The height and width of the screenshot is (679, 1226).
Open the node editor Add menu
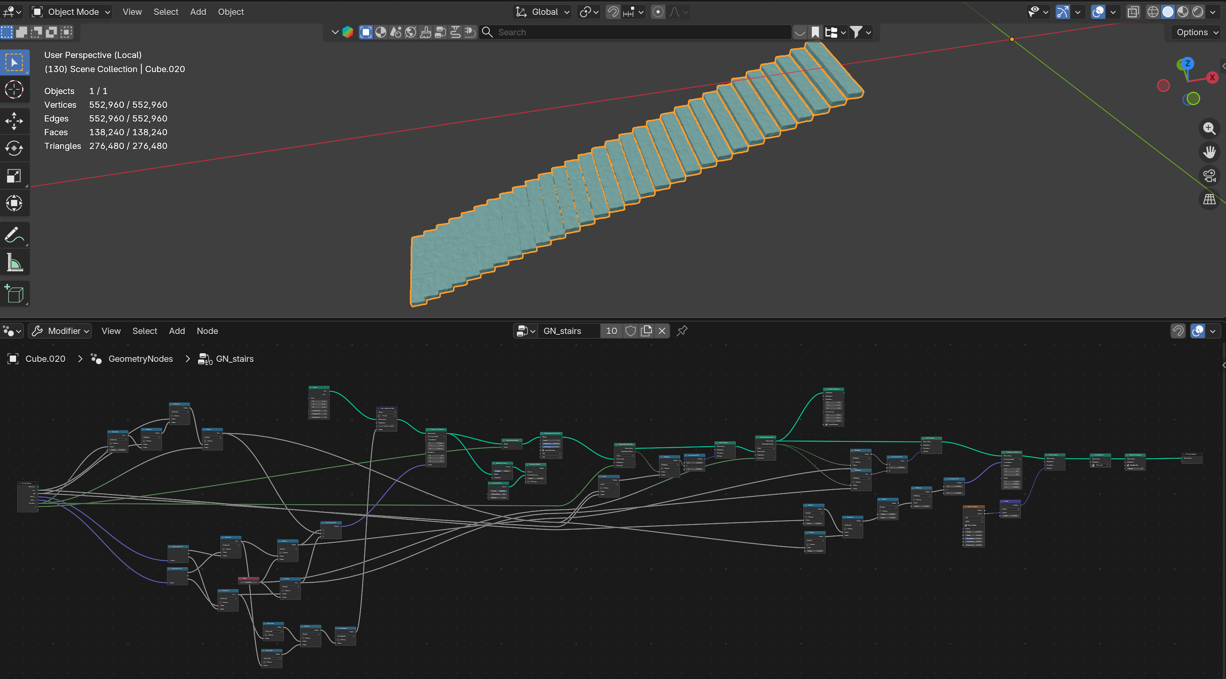pyautogui.click(x=176, y=331)
